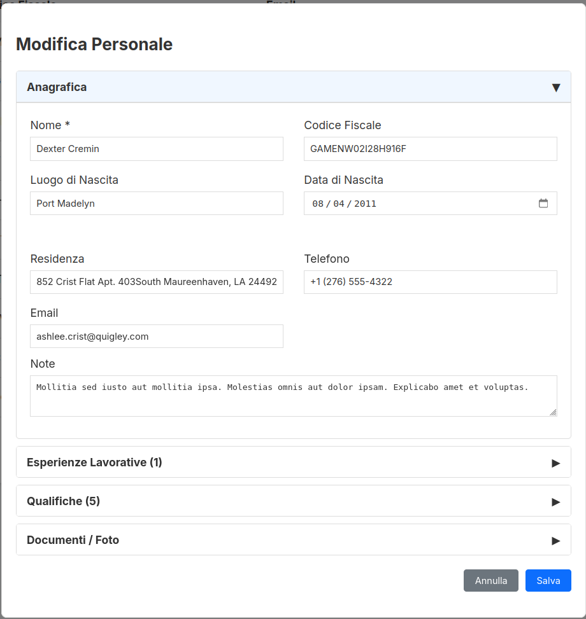
Task: Focus the Nome field with Dexter Cremin
Action: 156,149
